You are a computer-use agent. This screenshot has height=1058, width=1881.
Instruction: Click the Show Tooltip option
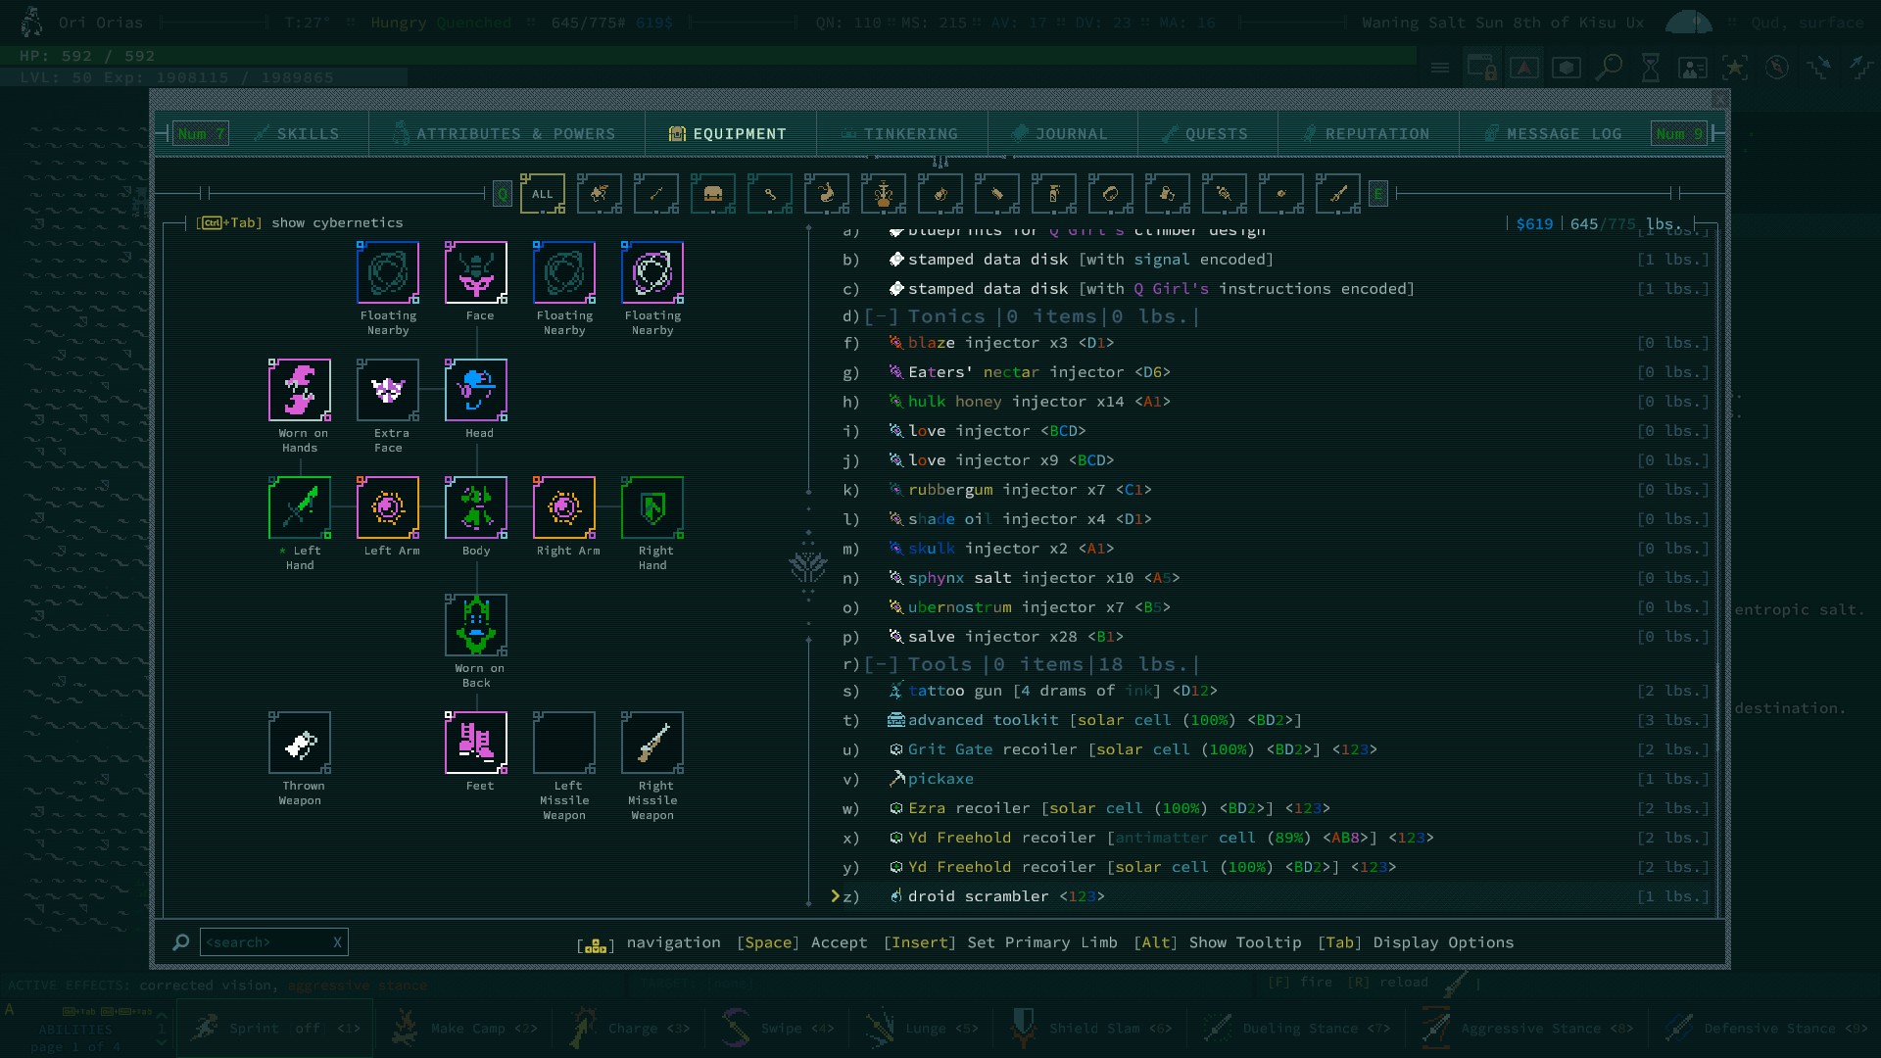(x=1244, y=942)
